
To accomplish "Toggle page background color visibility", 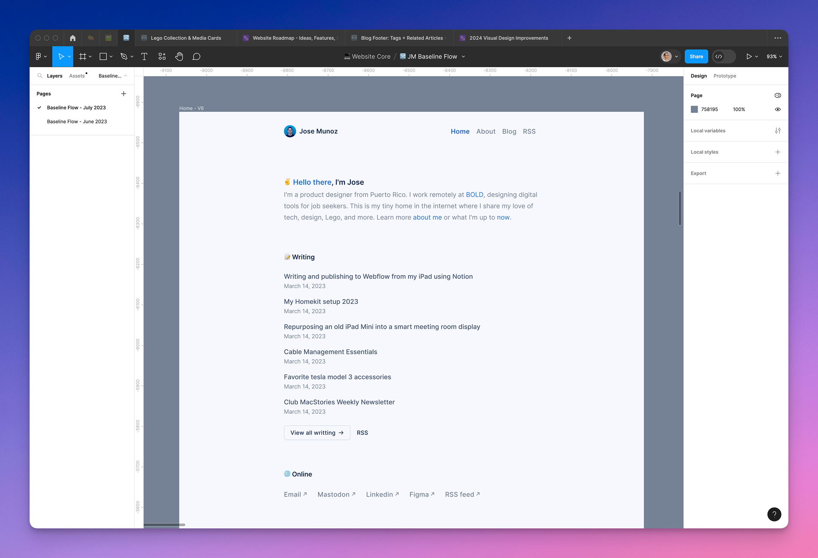I will tap(778, 109).
